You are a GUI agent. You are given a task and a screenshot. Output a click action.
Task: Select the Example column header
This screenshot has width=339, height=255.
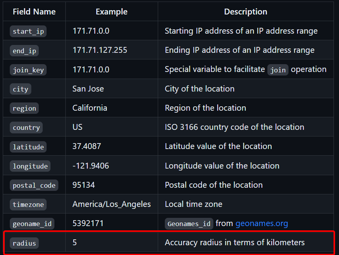click(x=112, y=12)
